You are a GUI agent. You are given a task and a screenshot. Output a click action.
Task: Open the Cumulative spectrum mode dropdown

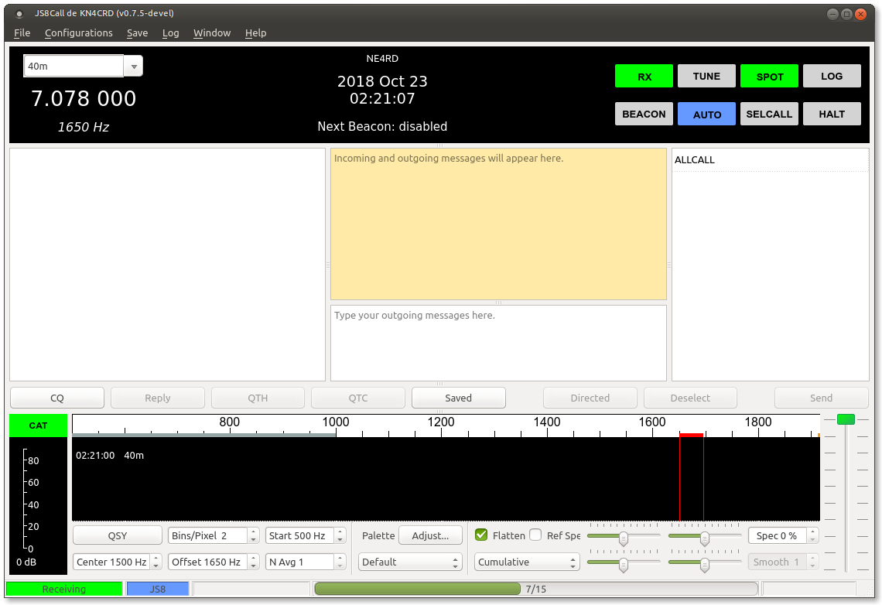[527, 562]
